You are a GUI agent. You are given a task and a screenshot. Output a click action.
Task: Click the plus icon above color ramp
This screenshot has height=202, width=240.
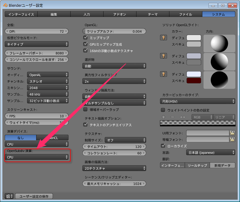pos(164,117)
